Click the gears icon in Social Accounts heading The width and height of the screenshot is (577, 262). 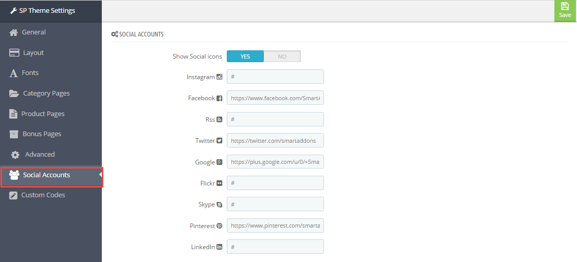click(x=115, y=34)
